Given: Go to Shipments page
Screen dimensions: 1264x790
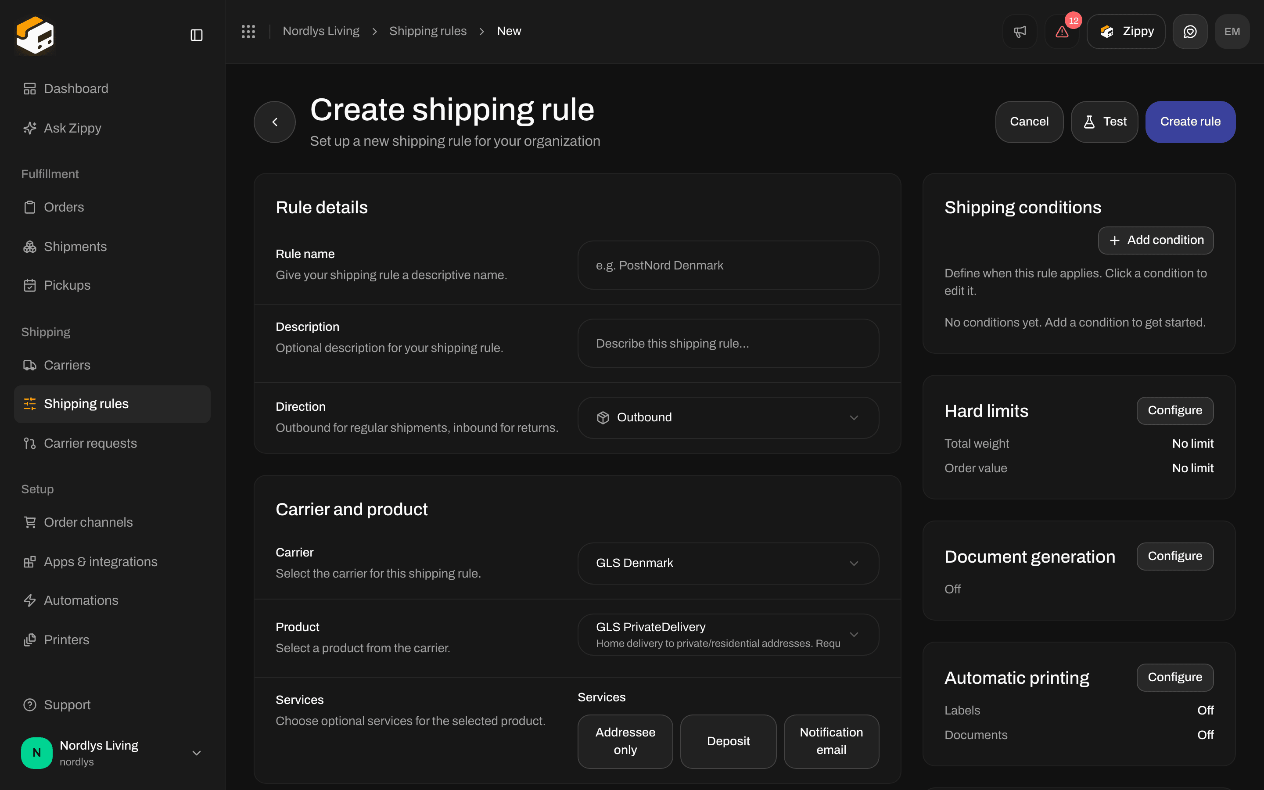Looking at the screenshot, I should 112,247.
